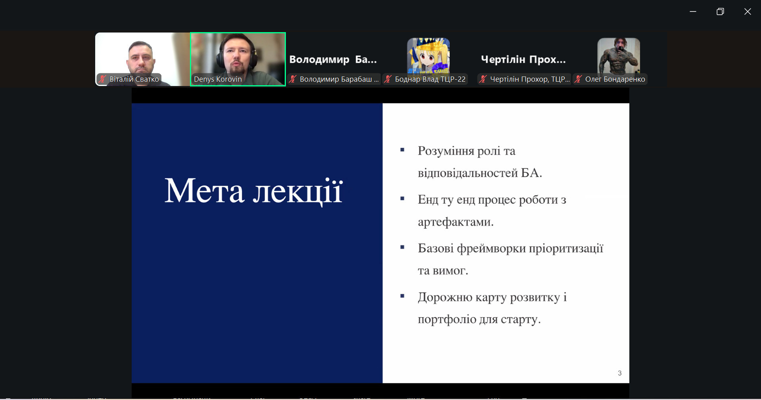Click the 'Базові фреймворки пріоритизації' bullet

(510, 259)
